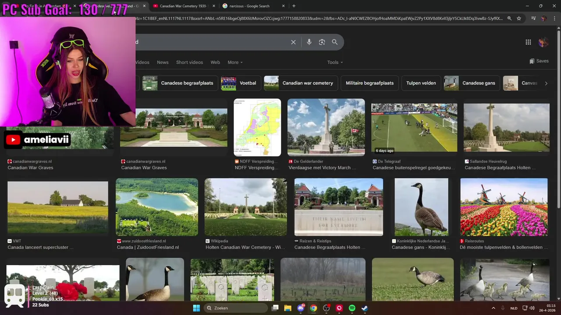Open the NDFF Verspreiding map image

257,127
